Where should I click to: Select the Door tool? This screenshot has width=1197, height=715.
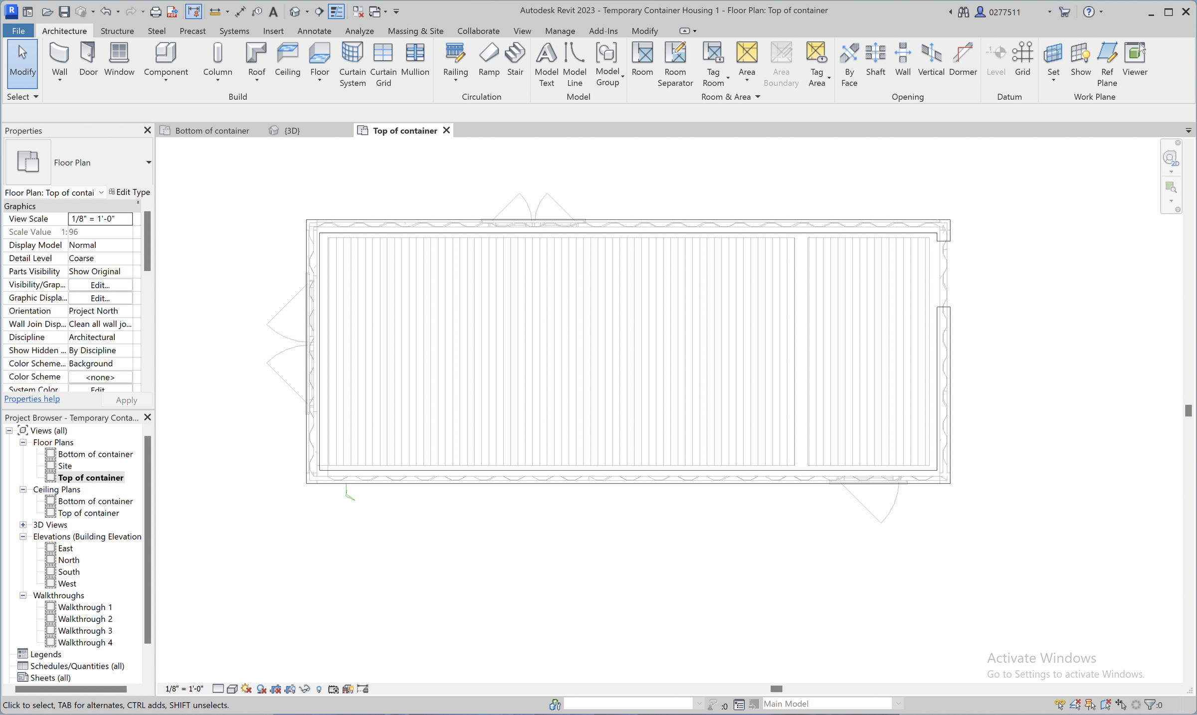[88, 60]
